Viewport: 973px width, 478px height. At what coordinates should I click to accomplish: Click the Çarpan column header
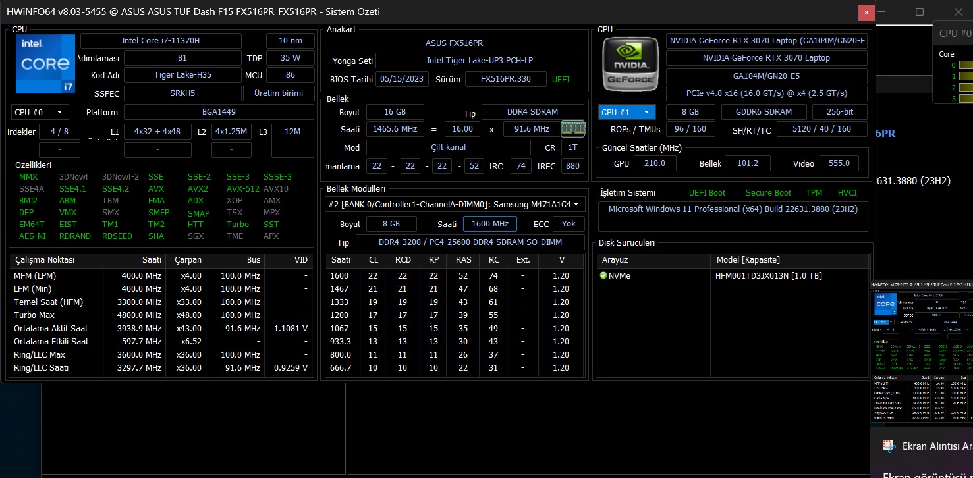186,260
